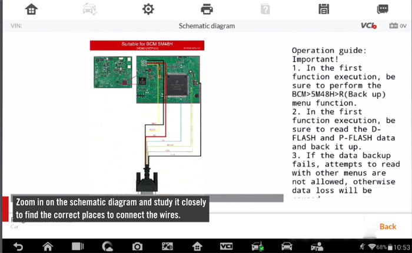Open the VCI manager icon in navigation bar
412x253 pixels.
pos(226,247)
